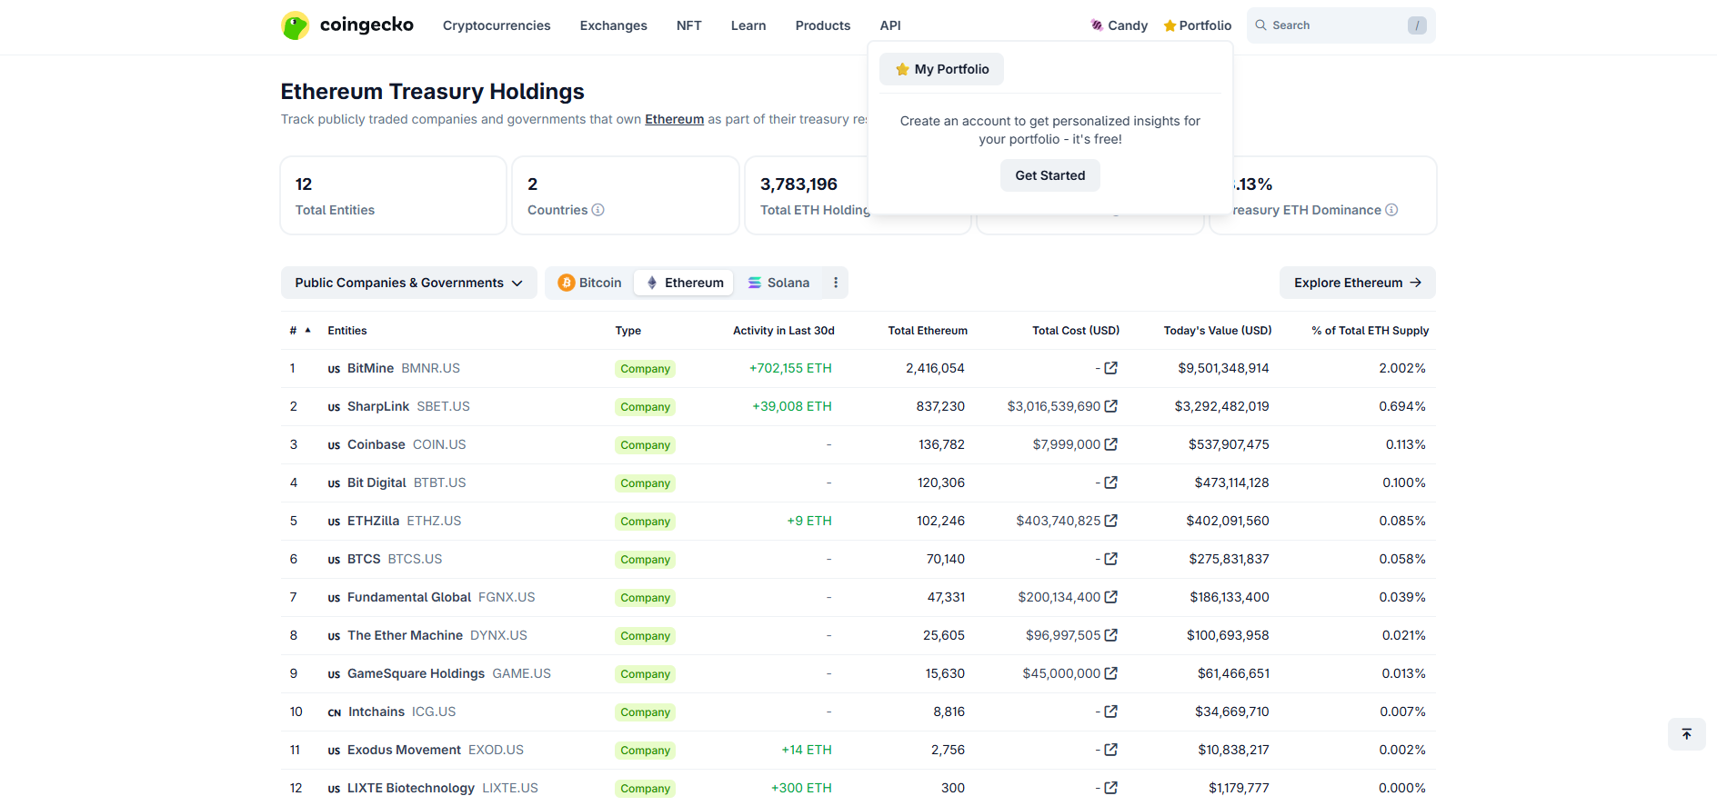Open SharpLink total cost source icon
The width and height of the screenshot is (1717, 806).
[1110, 406]
